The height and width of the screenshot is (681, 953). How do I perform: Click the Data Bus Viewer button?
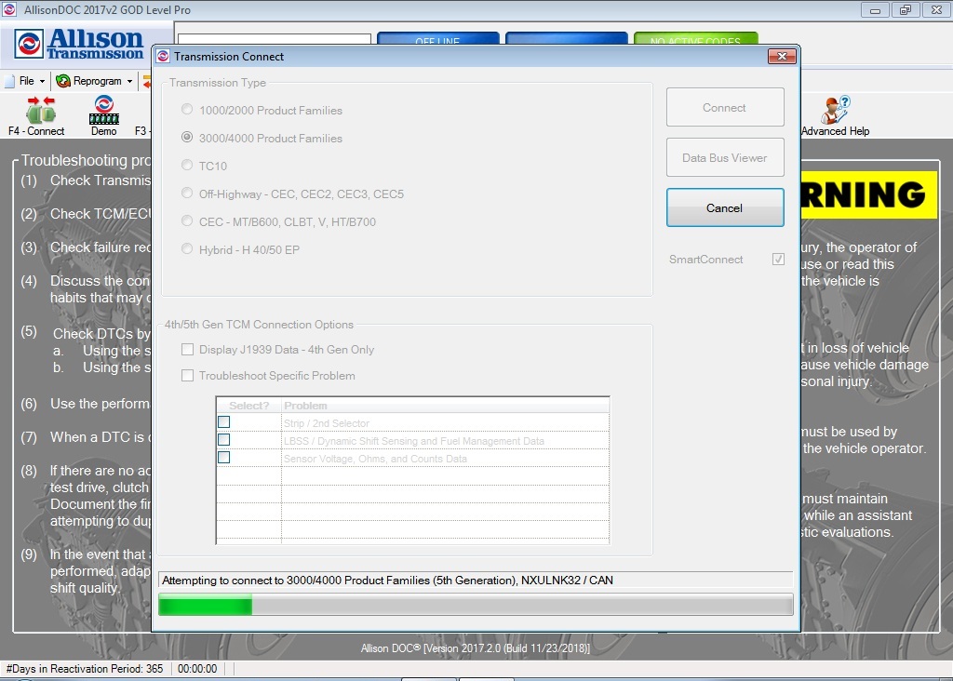tap(725, 156)
